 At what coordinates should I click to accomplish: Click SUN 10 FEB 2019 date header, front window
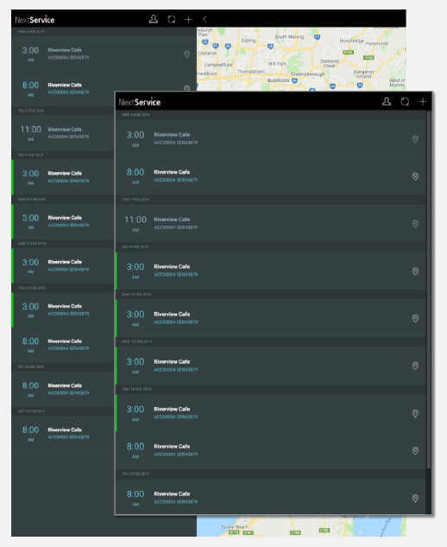coord(136,295)
